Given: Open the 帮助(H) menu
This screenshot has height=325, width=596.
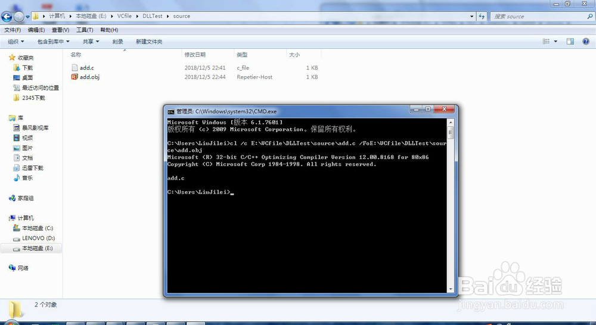Looking at the screenshot, I should [109, 30].
